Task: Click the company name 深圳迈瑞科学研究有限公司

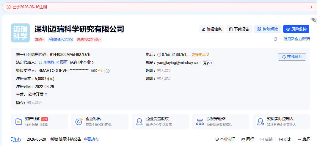Action: tap(79, 29)
